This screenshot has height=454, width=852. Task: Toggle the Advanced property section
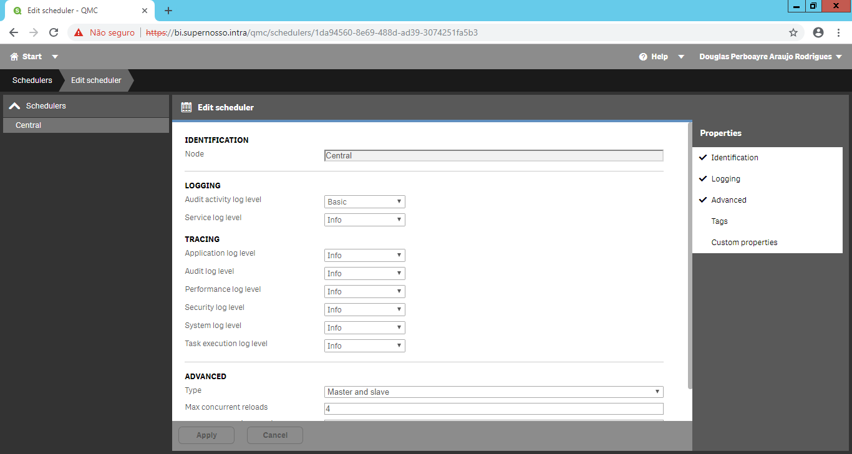tap(767, 200)
